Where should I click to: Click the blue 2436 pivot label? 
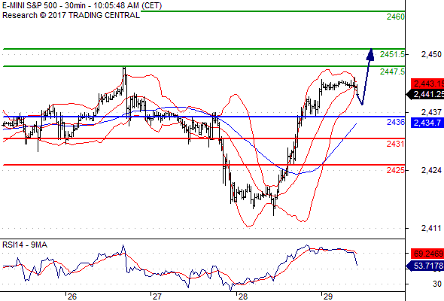[x=396, y=122]
